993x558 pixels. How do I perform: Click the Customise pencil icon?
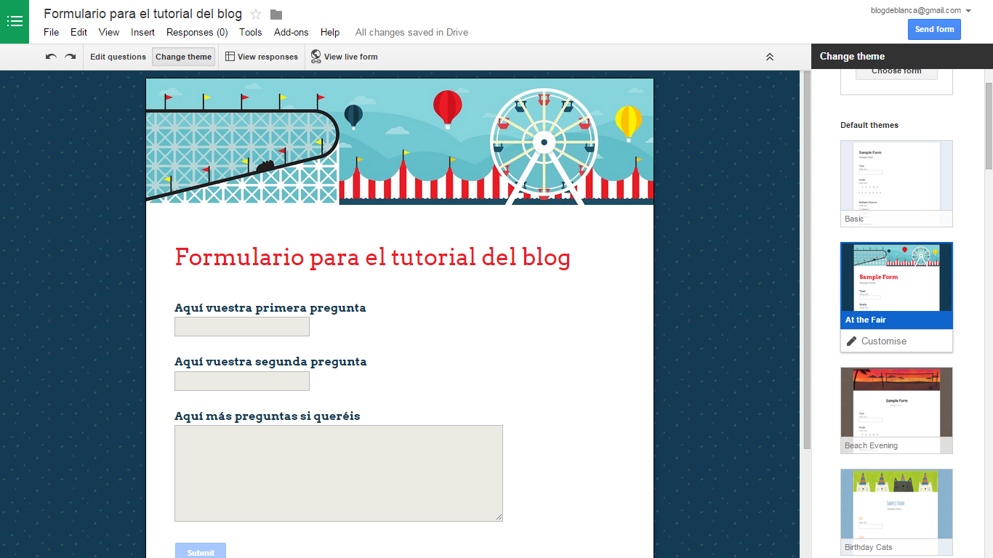852,341
